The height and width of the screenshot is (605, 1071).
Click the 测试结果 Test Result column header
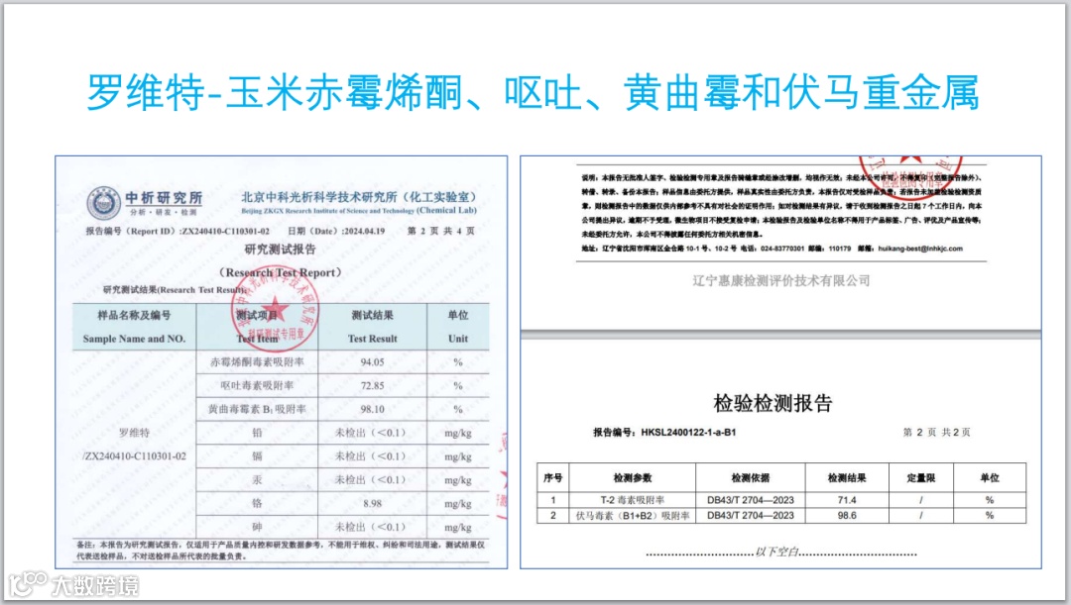coord(372,327)
